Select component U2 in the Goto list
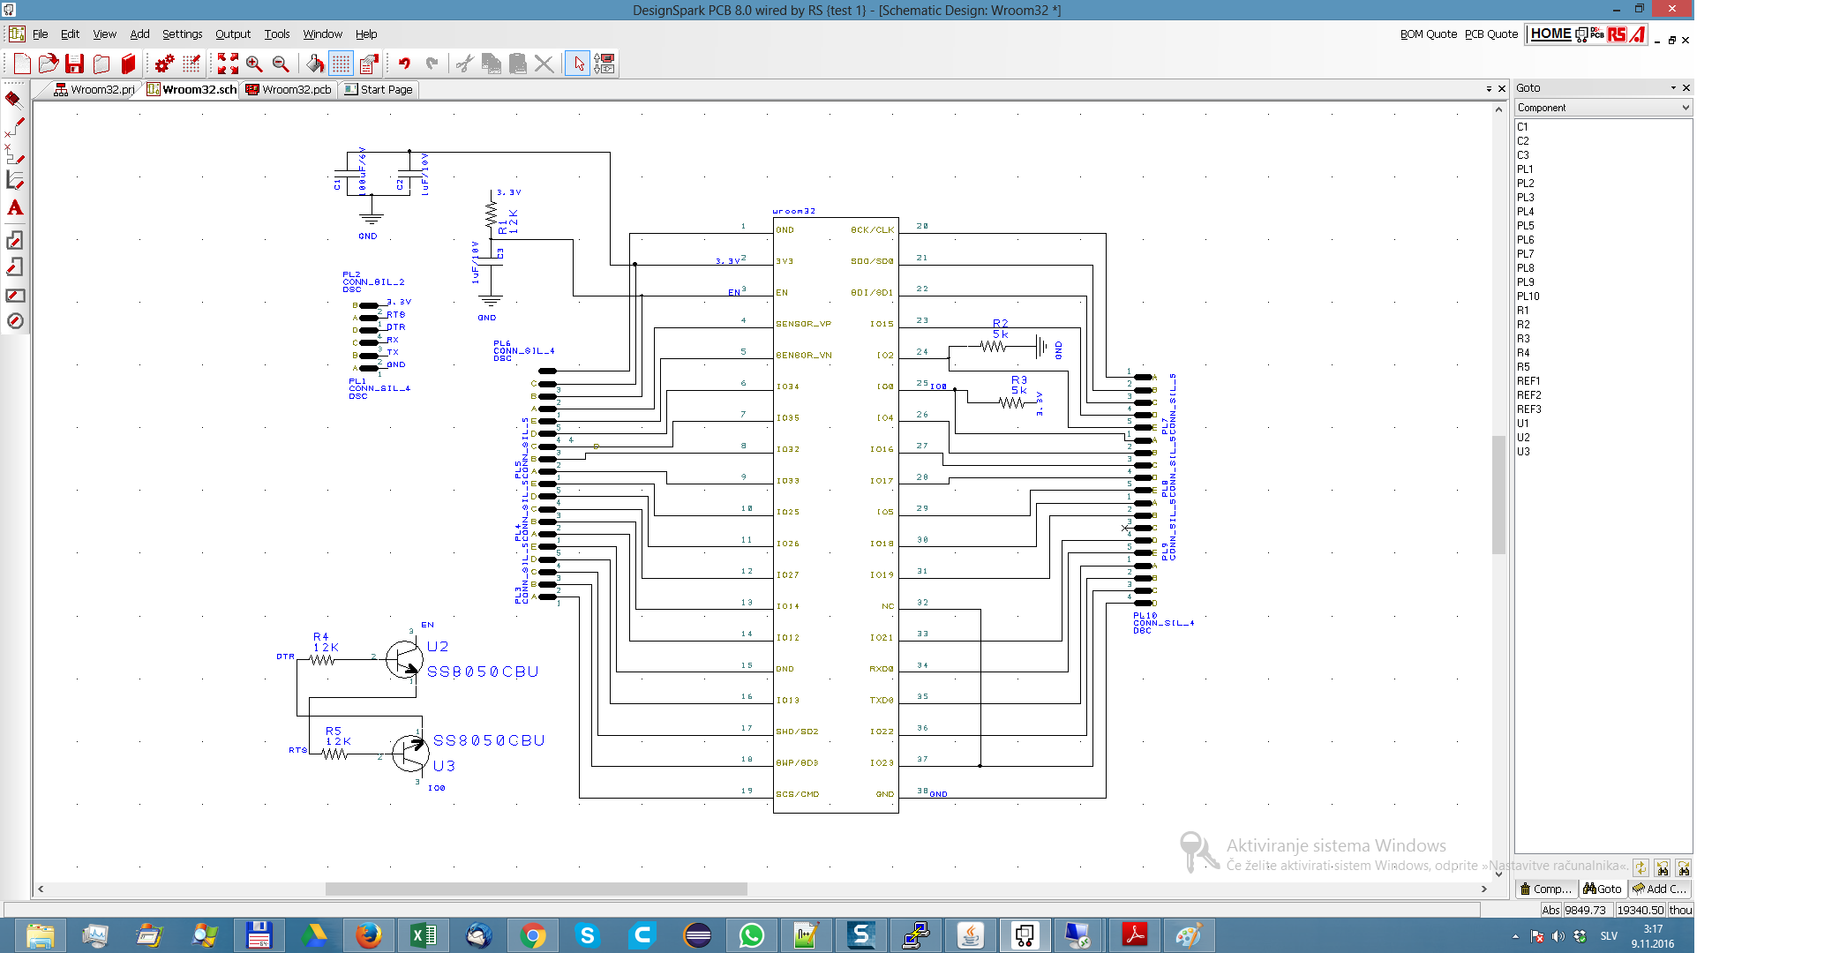 click(x=1524, y=438)
